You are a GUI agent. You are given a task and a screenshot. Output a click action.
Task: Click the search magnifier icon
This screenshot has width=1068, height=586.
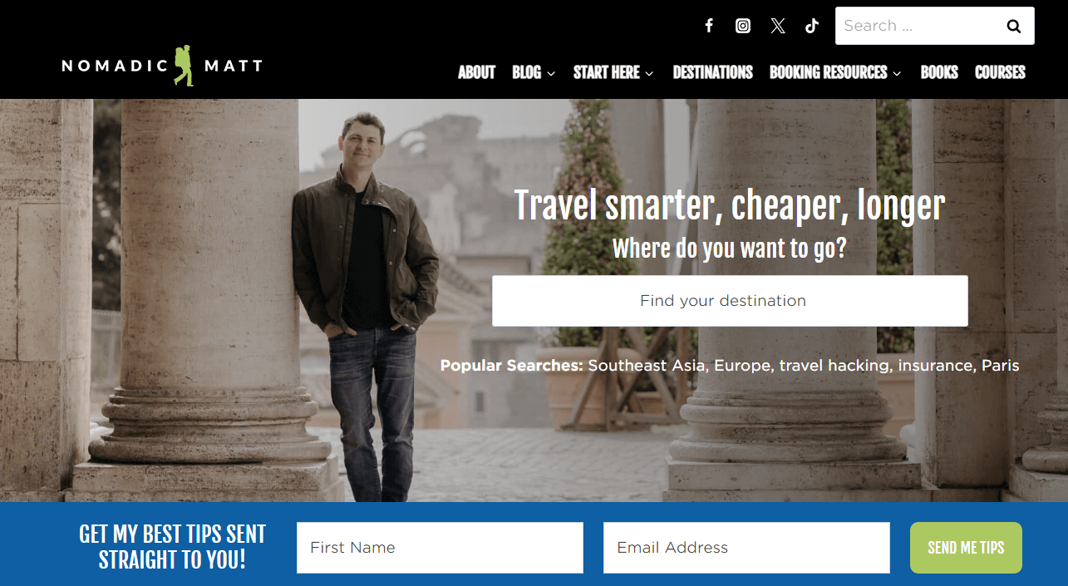[x=1014, y=26]
